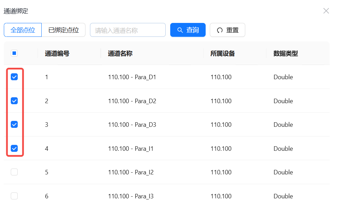
Task: Uncheck channel 4 Para_I1 checkbox
Action: point(14,148)
